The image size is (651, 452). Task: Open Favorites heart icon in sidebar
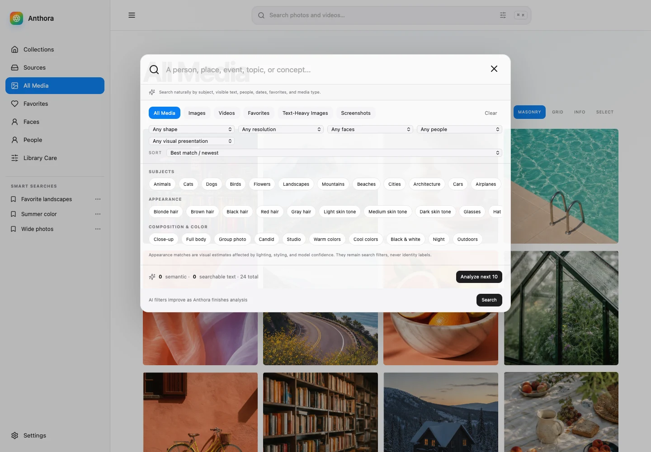(15, 104)
